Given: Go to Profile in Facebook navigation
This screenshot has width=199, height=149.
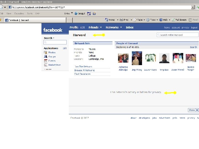Looking at the screenshot, I should pos(74,27).
